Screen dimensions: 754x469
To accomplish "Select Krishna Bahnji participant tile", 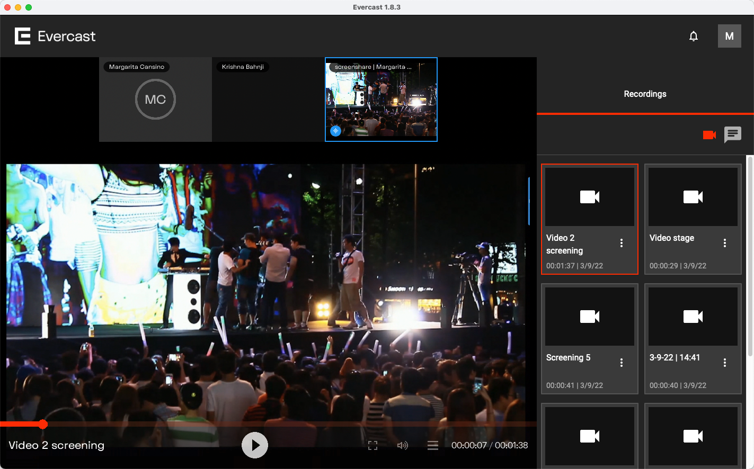I will [x=268, y=100].
